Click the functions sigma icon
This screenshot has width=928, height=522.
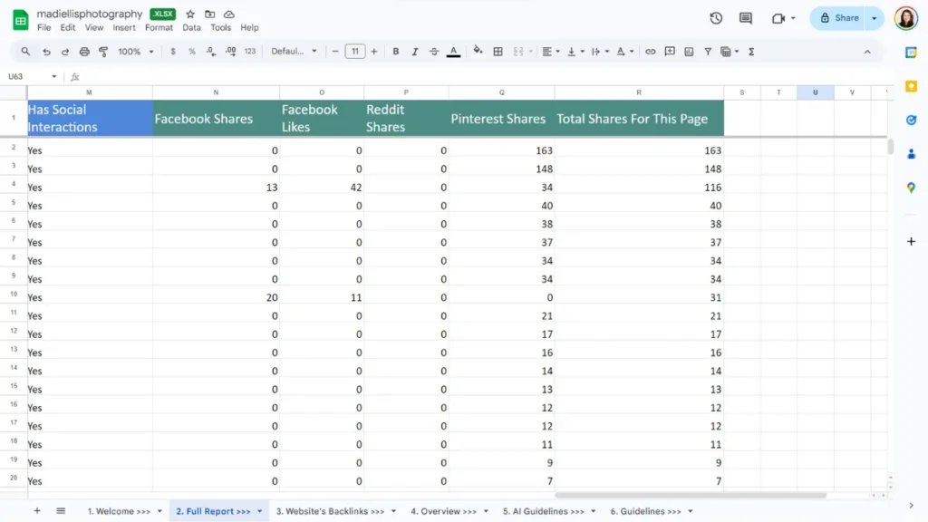[x=751, y=52]
